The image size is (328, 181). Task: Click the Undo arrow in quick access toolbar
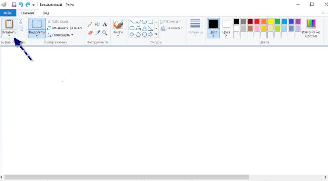21,5
